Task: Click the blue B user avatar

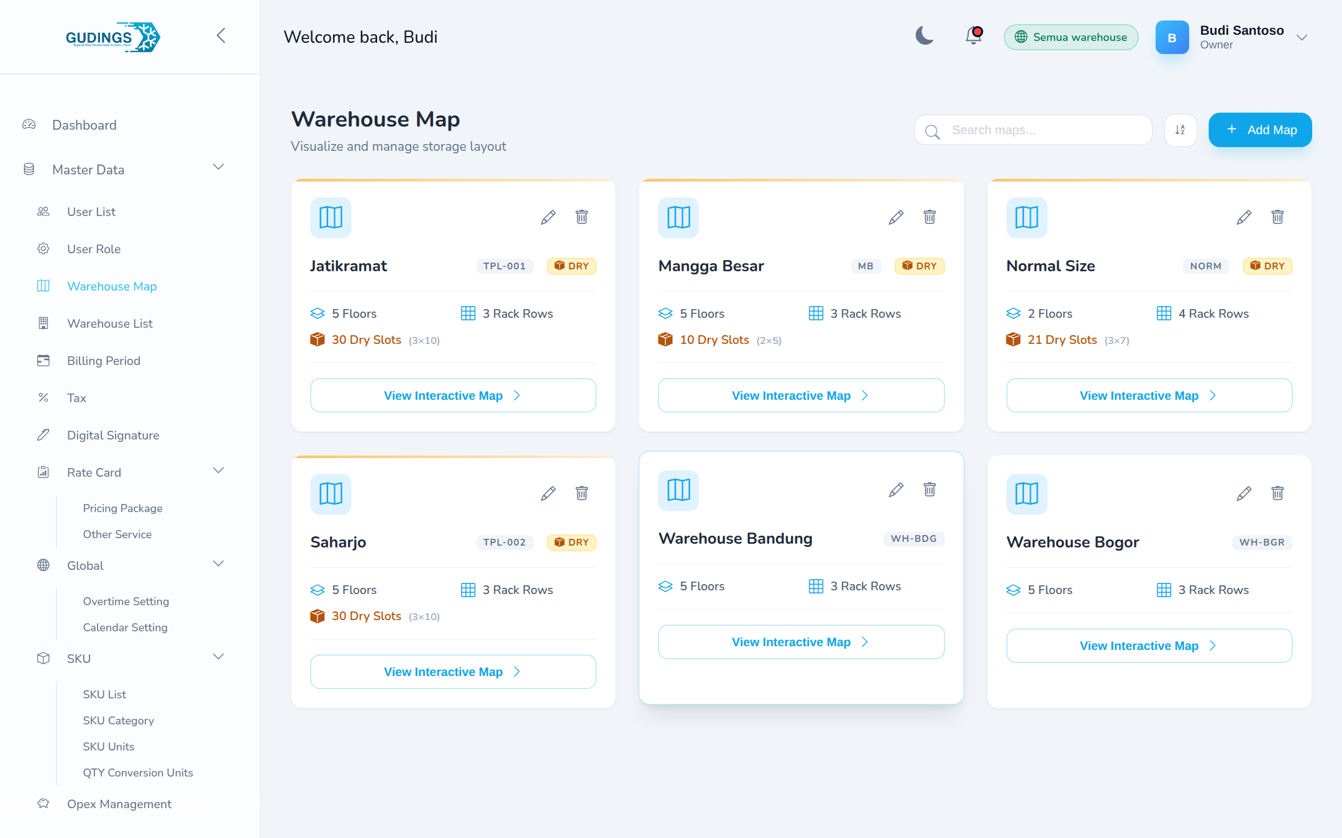Action: coord(1172,37)
